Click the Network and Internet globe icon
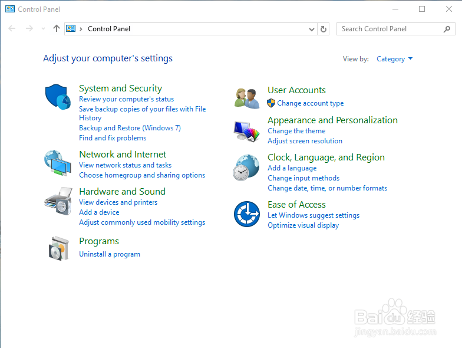The image size is (462, 348). 58,163
